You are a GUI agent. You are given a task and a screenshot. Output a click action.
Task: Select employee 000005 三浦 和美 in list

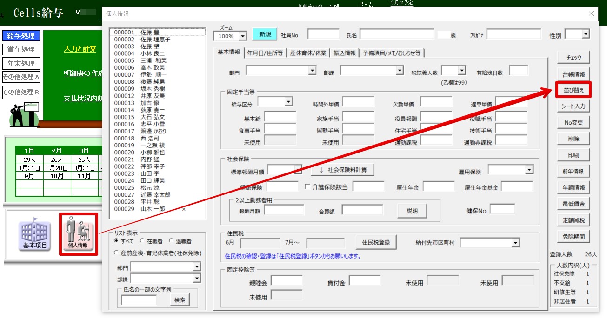140,60
